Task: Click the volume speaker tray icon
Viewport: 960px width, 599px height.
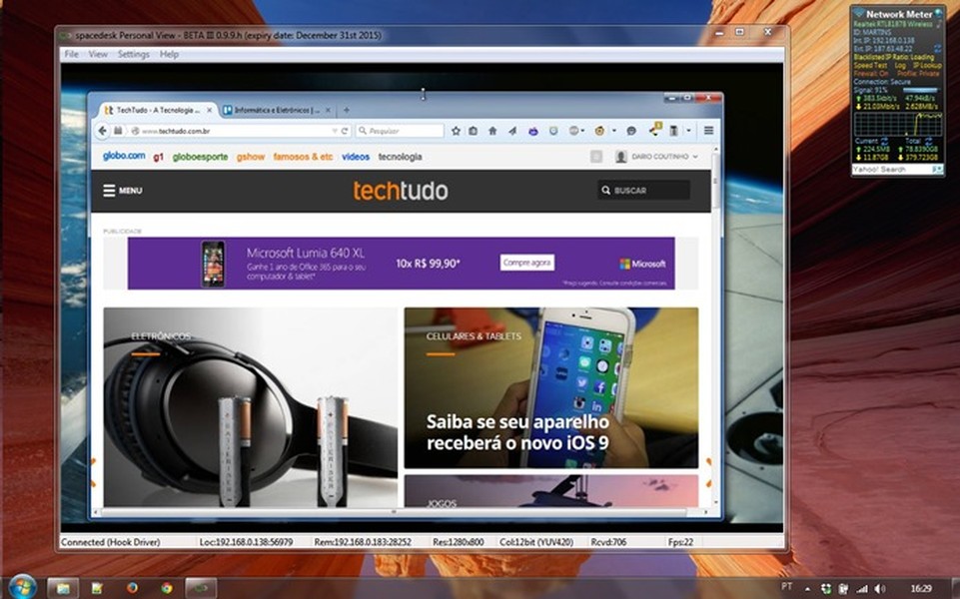Action: pos(880,588)
